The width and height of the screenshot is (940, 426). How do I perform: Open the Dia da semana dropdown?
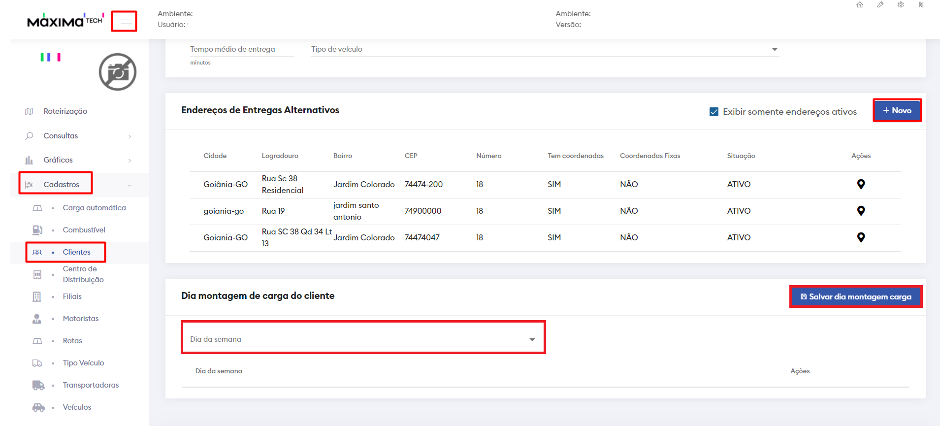363,339
